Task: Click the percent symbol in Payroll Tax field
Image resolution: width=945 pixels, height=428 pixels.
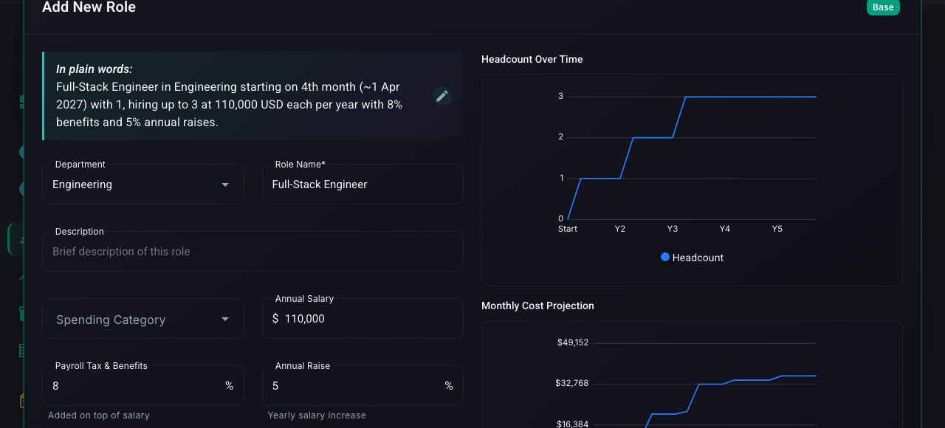Action: (230, 386)
